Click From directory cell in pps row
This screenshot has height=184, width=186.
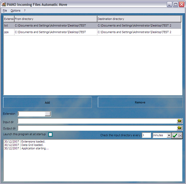tap(56, 32)
